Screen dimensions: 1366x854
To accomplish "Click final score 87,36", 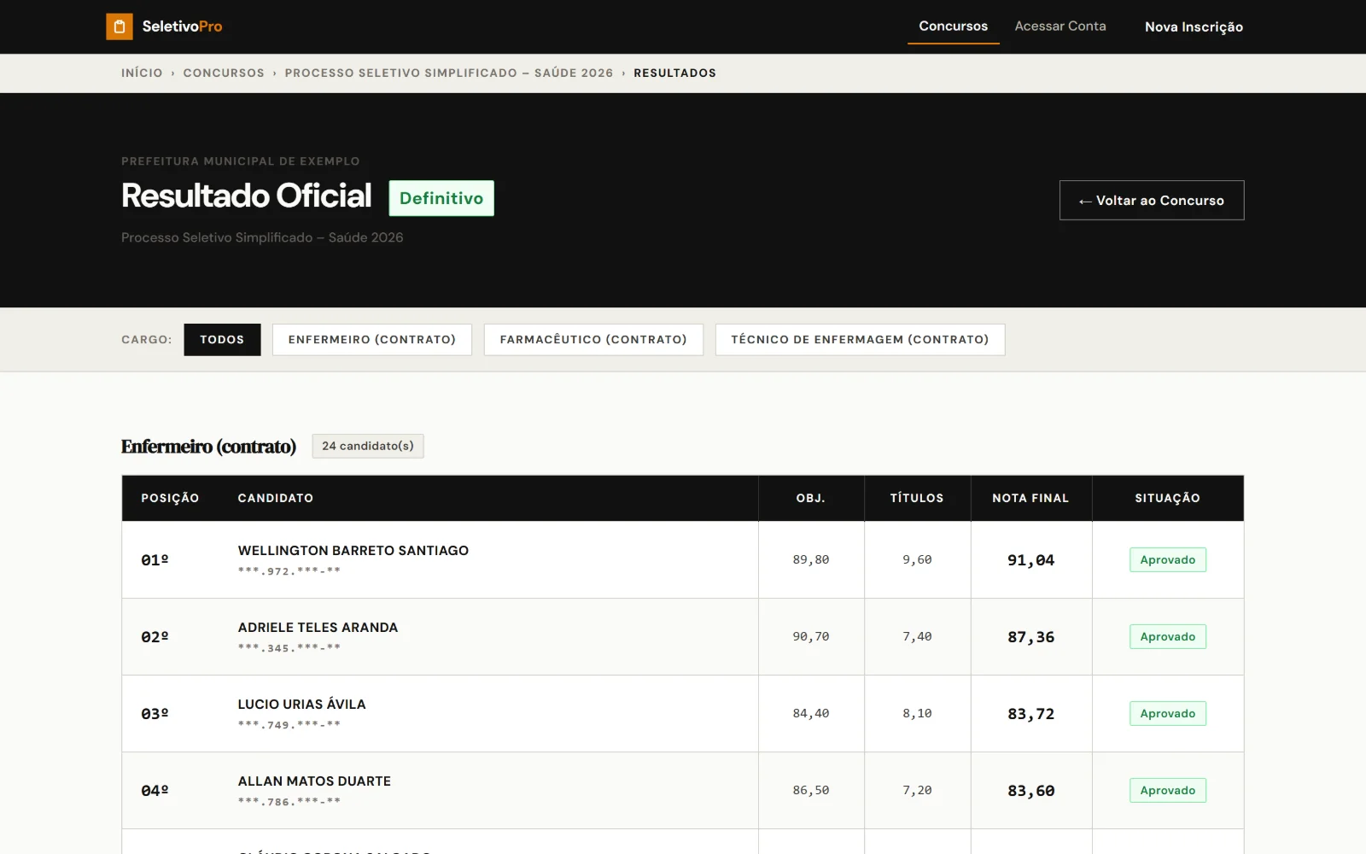I will [1030, 637].
